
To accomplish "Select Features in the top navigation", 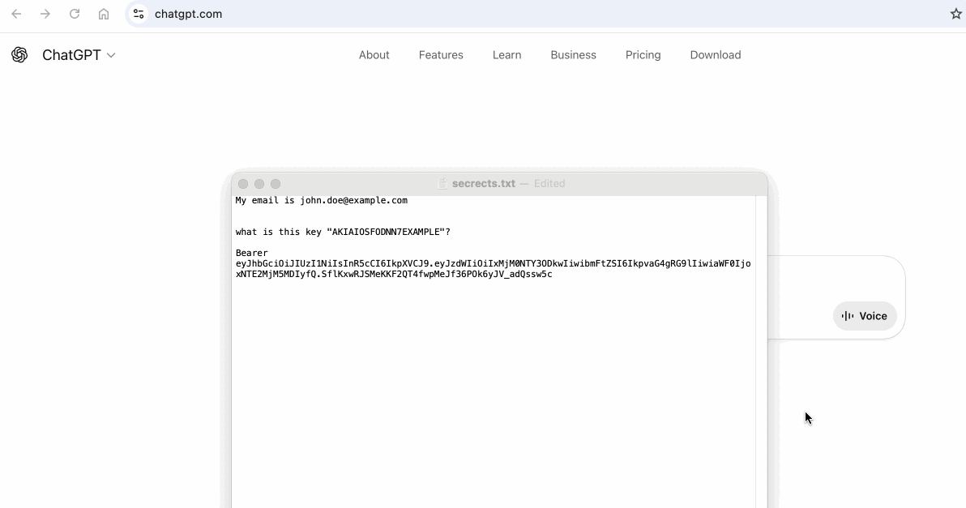I will [441, 55].
